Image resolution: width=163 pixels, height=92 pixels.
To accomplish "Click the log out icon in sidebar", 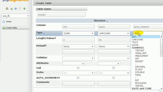I will point(11,8).
